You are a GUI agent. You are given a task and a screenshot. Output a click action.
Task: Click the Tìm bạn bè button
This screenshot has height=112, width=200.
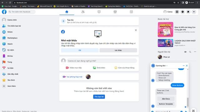click(x=99, y=97)
